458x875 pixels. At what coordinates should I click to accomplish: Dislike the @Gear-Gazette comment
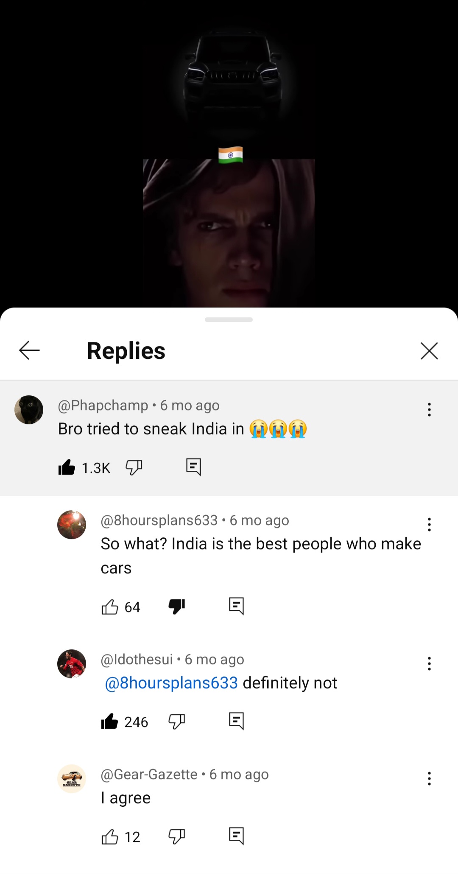177,837
